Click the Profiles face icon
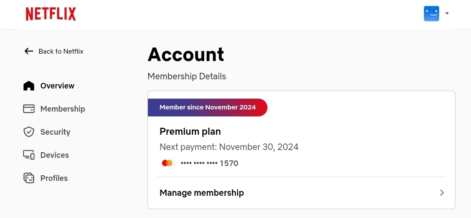Image resolution: width=471 pixels, height=218 pixels. tap(29, 178)
